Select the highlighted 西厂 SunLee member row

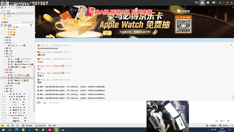tap(17, 78)
